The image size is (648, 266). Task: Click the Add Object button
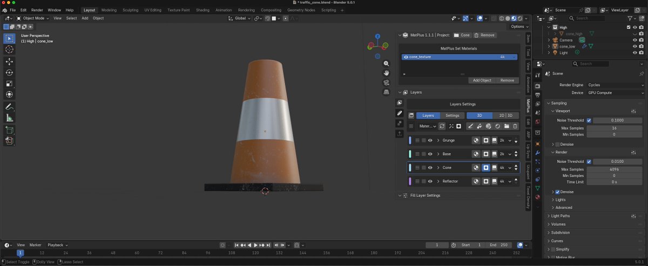click(482, 80)
